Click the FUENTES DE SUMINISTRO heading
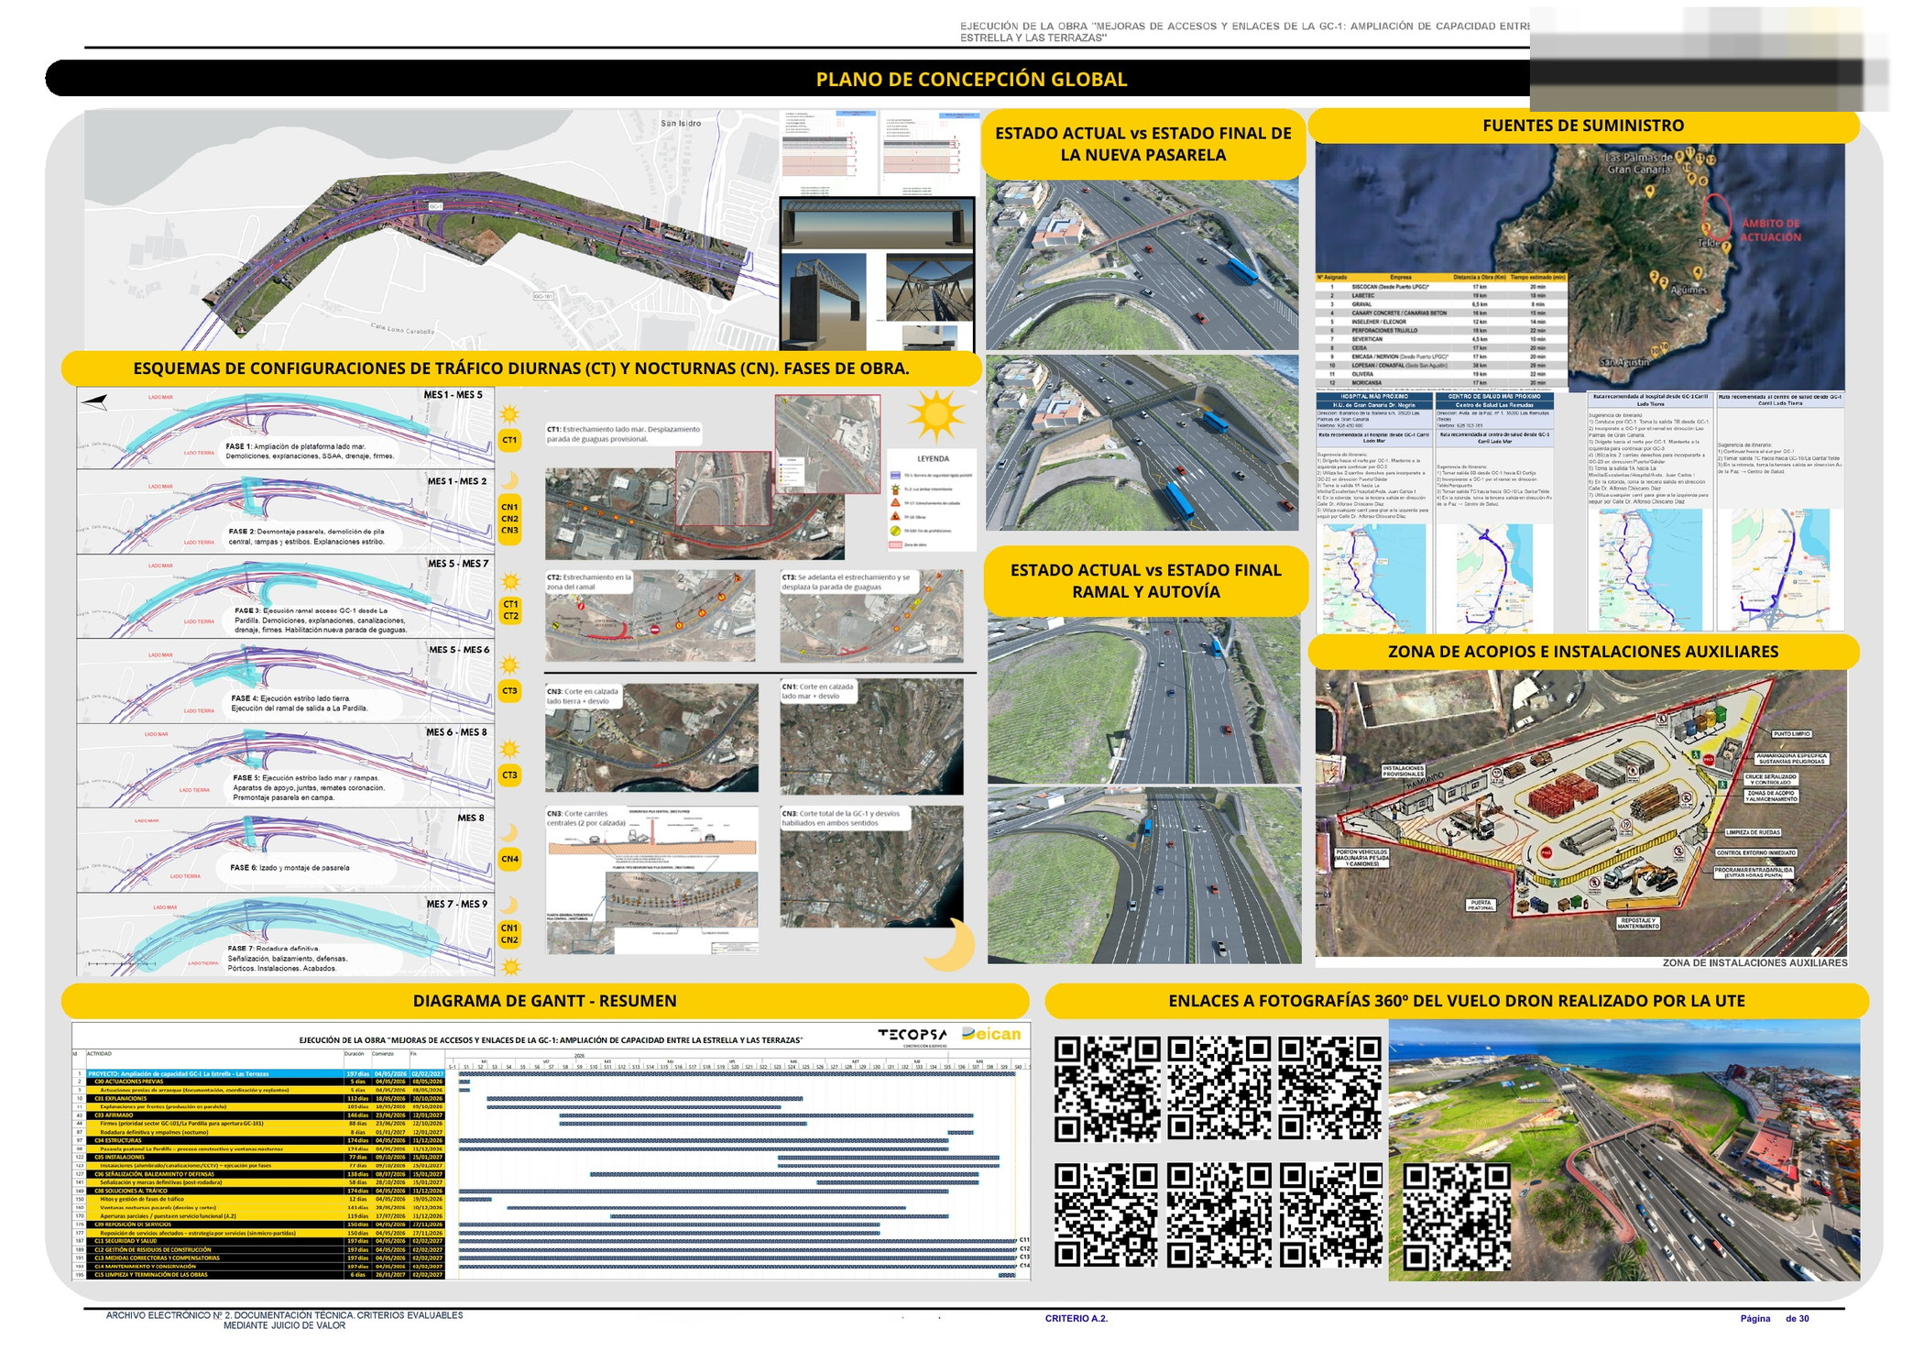This screenshot has width=1924, height=1362. (1583, 126)
